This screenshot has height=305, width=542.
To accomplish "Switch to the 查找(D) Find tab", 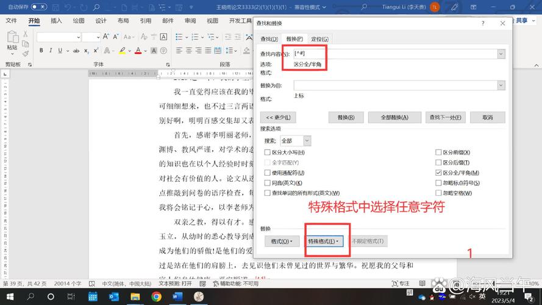I will point(269,39).
